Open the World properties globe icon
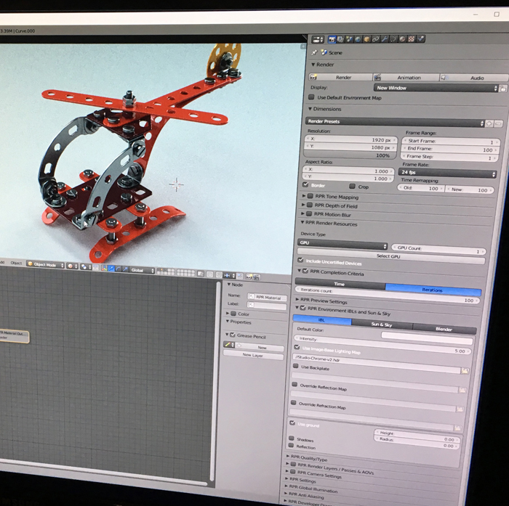The width and height of the screenshot is (509, 506). [358, 39]
